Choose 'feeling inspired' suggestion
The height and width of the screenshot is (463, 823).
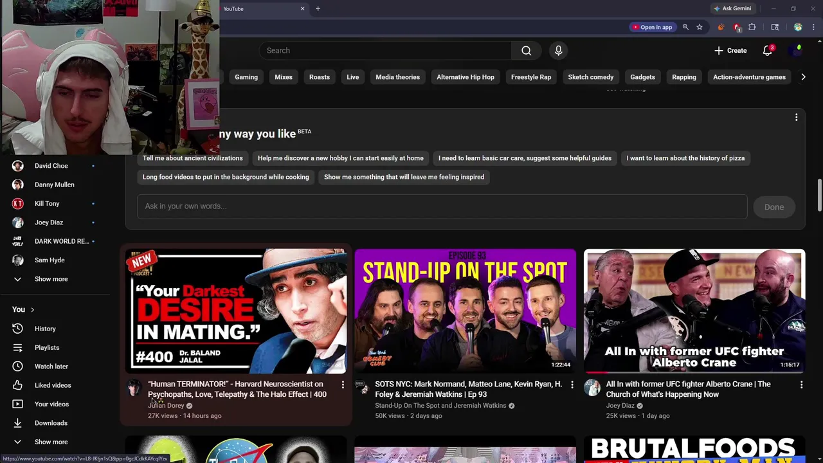(404, 177)
